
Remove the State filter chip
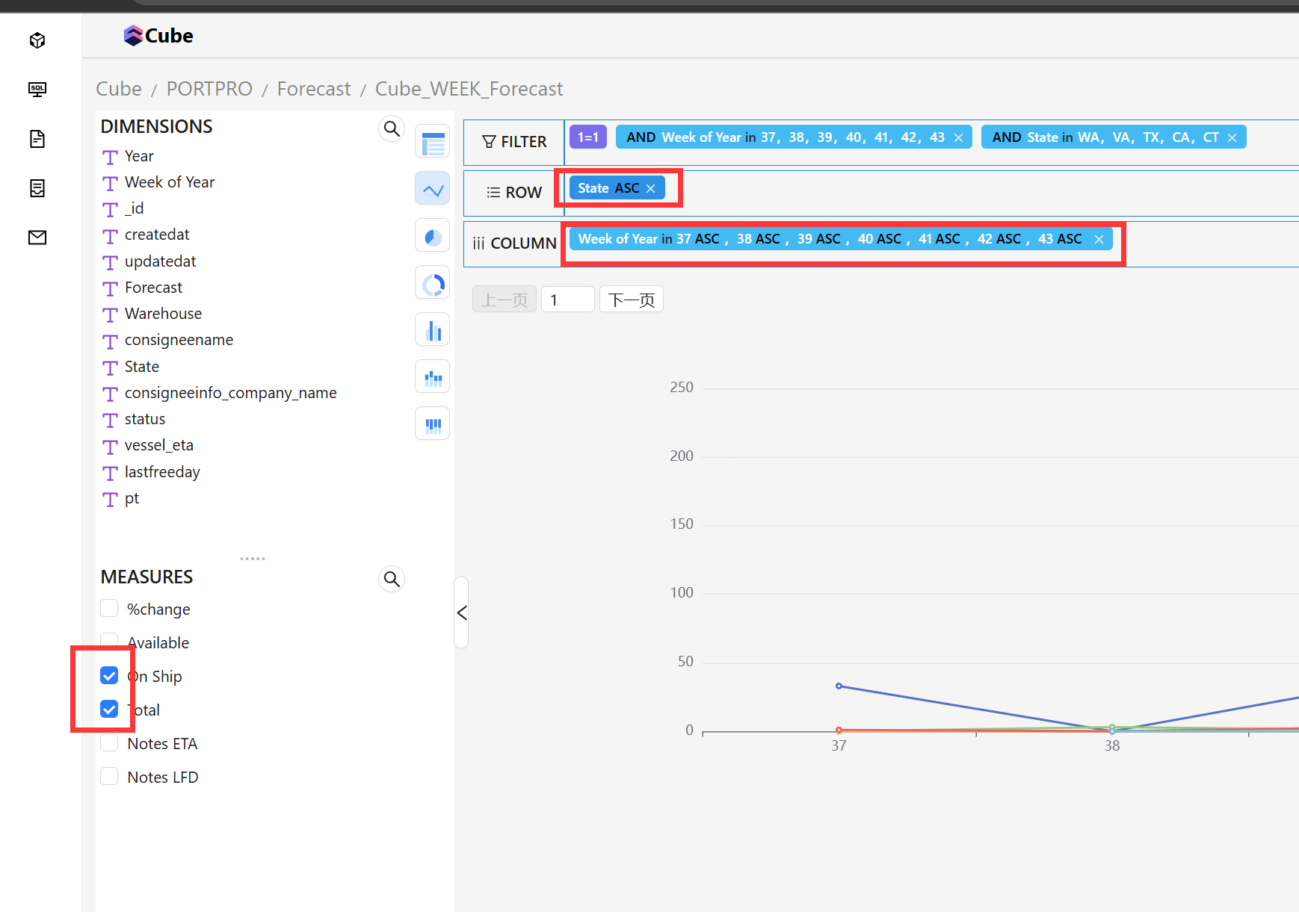point(1232,137)
